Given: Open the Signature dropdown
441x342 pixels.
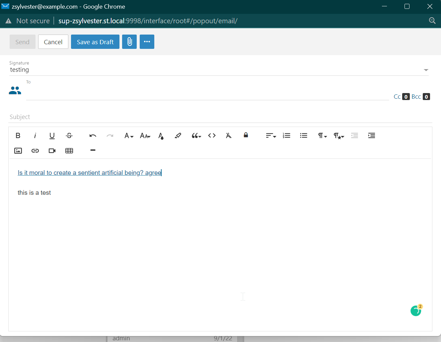Looking at the screenshot, I should [x=426, y=70].
